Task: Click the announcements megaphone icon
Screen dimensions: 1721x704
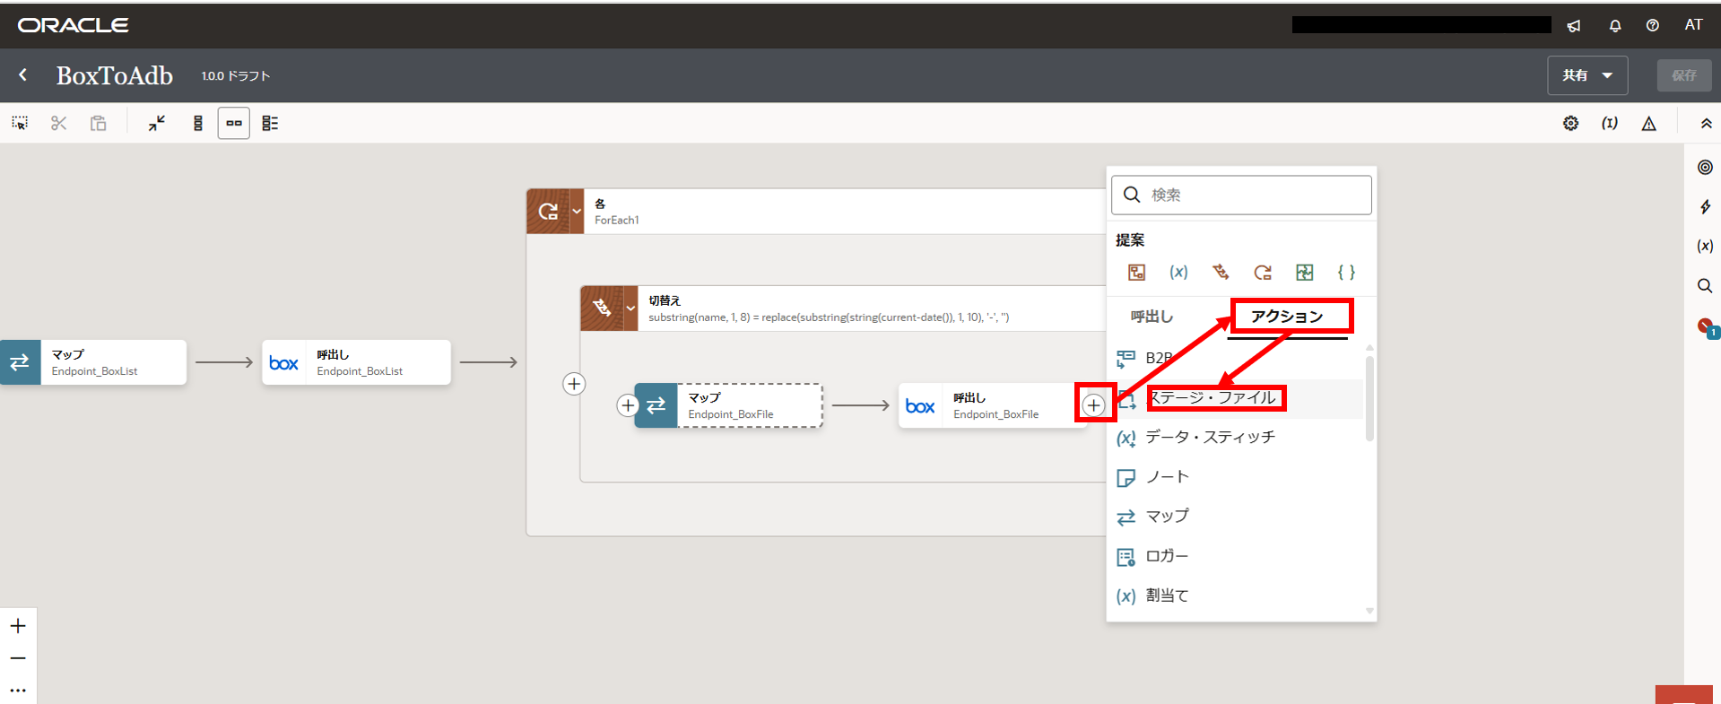Action: coord(1574,26)
